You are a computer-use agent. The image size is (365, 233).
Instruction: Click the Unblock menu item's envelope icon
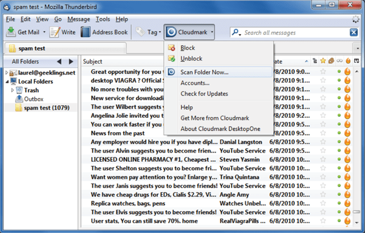(x=172, y=59)
